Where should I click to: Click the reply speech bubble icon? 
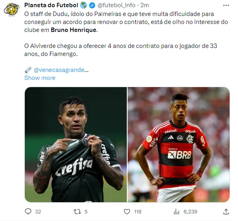(28, 211)
